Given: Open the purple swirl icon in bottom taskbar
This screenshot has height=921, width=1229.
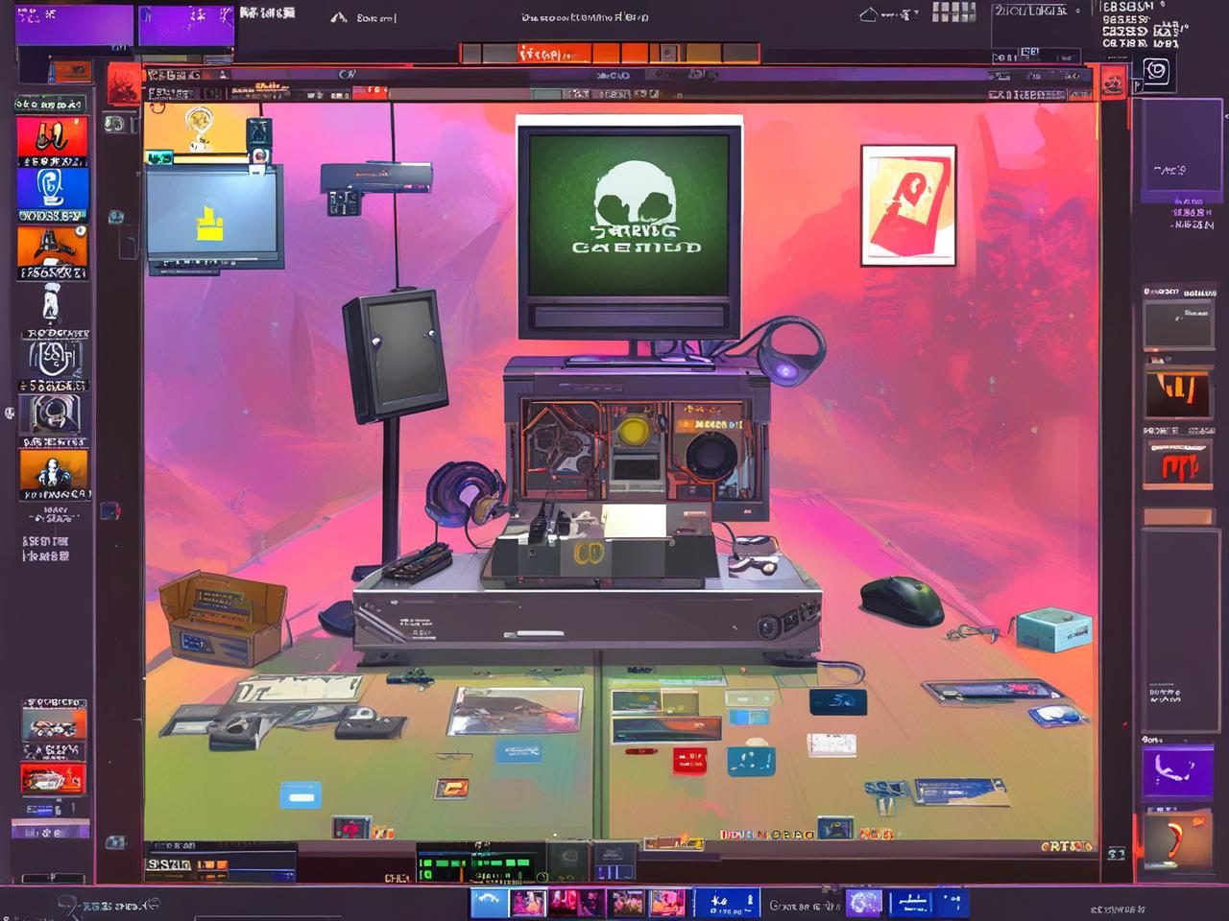Looking at the screenshot, I should click(x=862, y=903).
